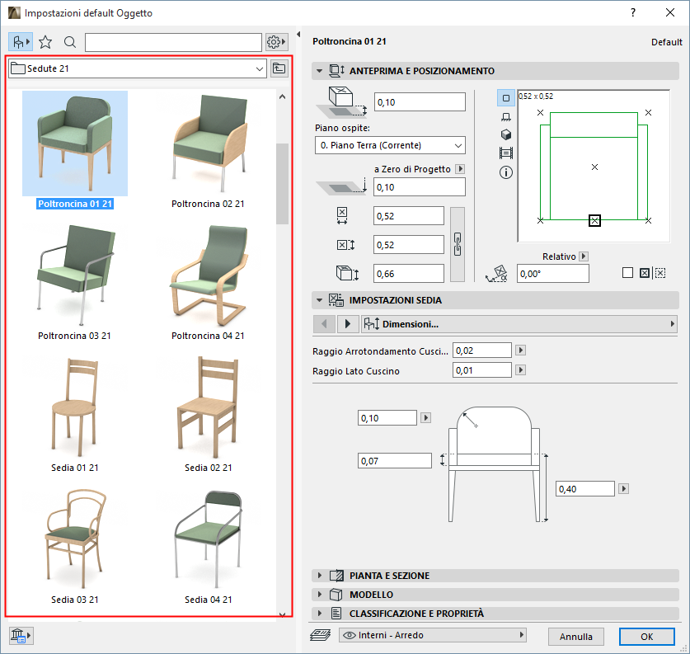
Task: Toggle the empty mirror checkbox
Action: coord(627,273)
